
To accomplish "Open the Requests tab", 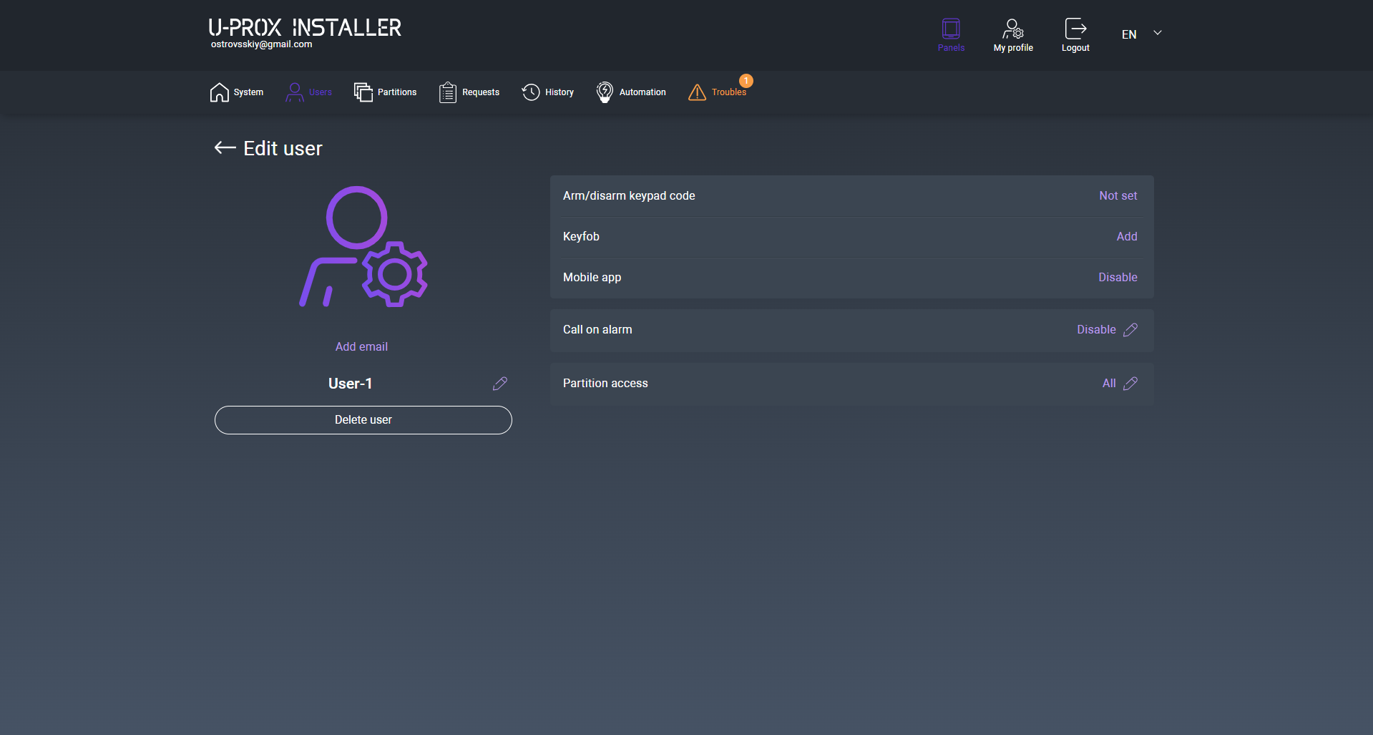I will coord(469,92).
